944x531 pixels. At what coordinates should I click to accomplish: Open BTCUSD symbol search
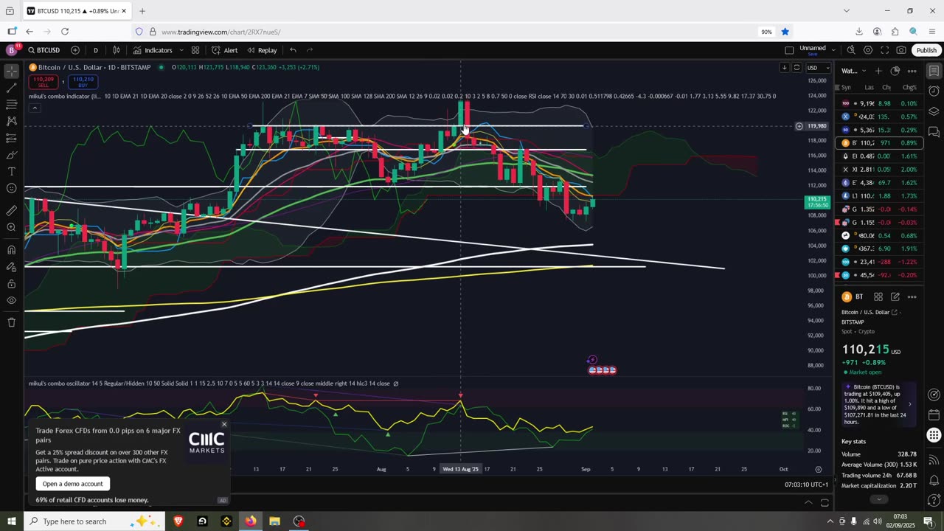coord(44,50)
